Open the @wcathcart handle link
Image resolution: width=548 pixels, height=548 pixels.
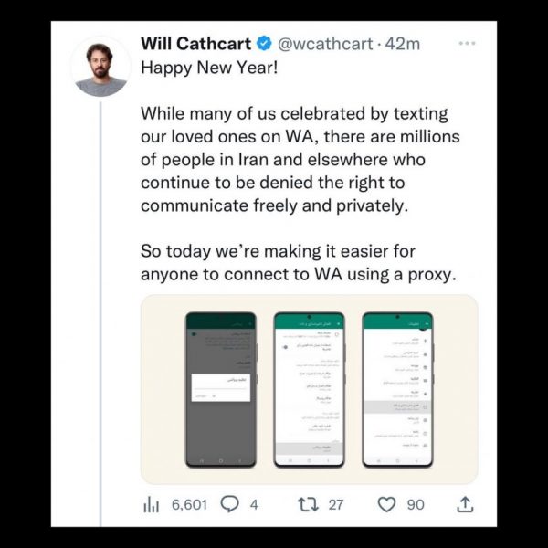point(325,44)
